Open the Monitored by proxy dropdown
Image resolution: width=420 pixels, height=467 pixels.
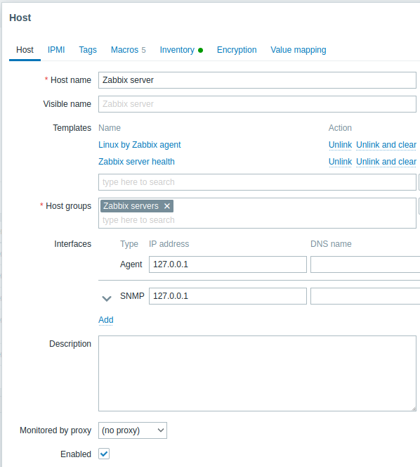(133, 430)
